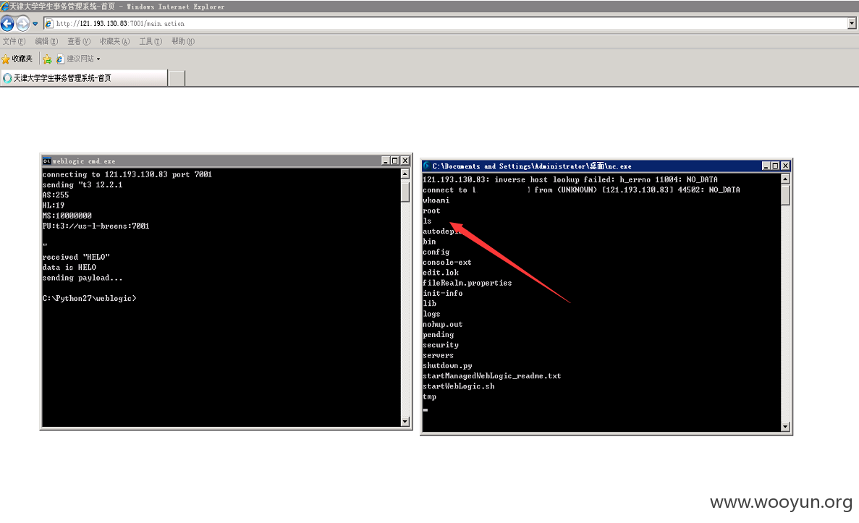Screen dimensions: 859x523
Task: Click the 'servers' entry in listing
Action: 439,355
